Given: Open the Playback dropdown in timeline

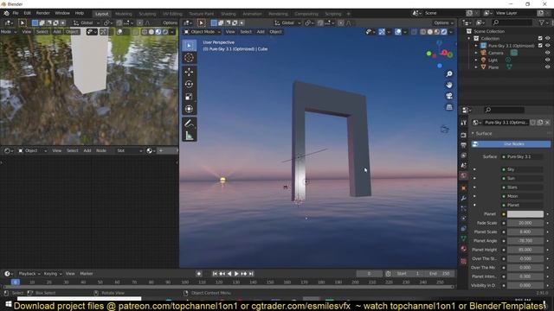Looking at the screenshot, I should click(x=29, y=274).
